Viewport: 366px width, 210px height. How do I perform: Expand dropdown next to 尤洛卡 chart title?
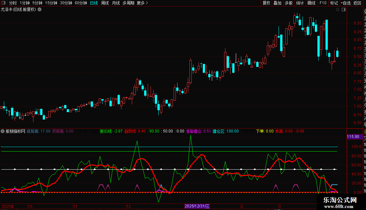[40, 10]
